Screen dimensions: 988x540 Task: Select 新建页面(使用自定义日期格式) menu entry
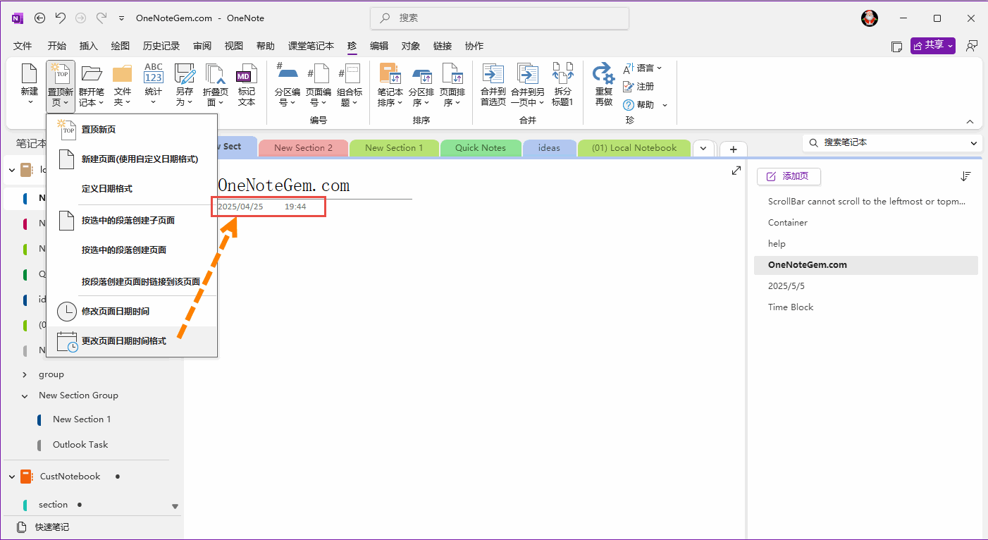[x=132, y=159]
